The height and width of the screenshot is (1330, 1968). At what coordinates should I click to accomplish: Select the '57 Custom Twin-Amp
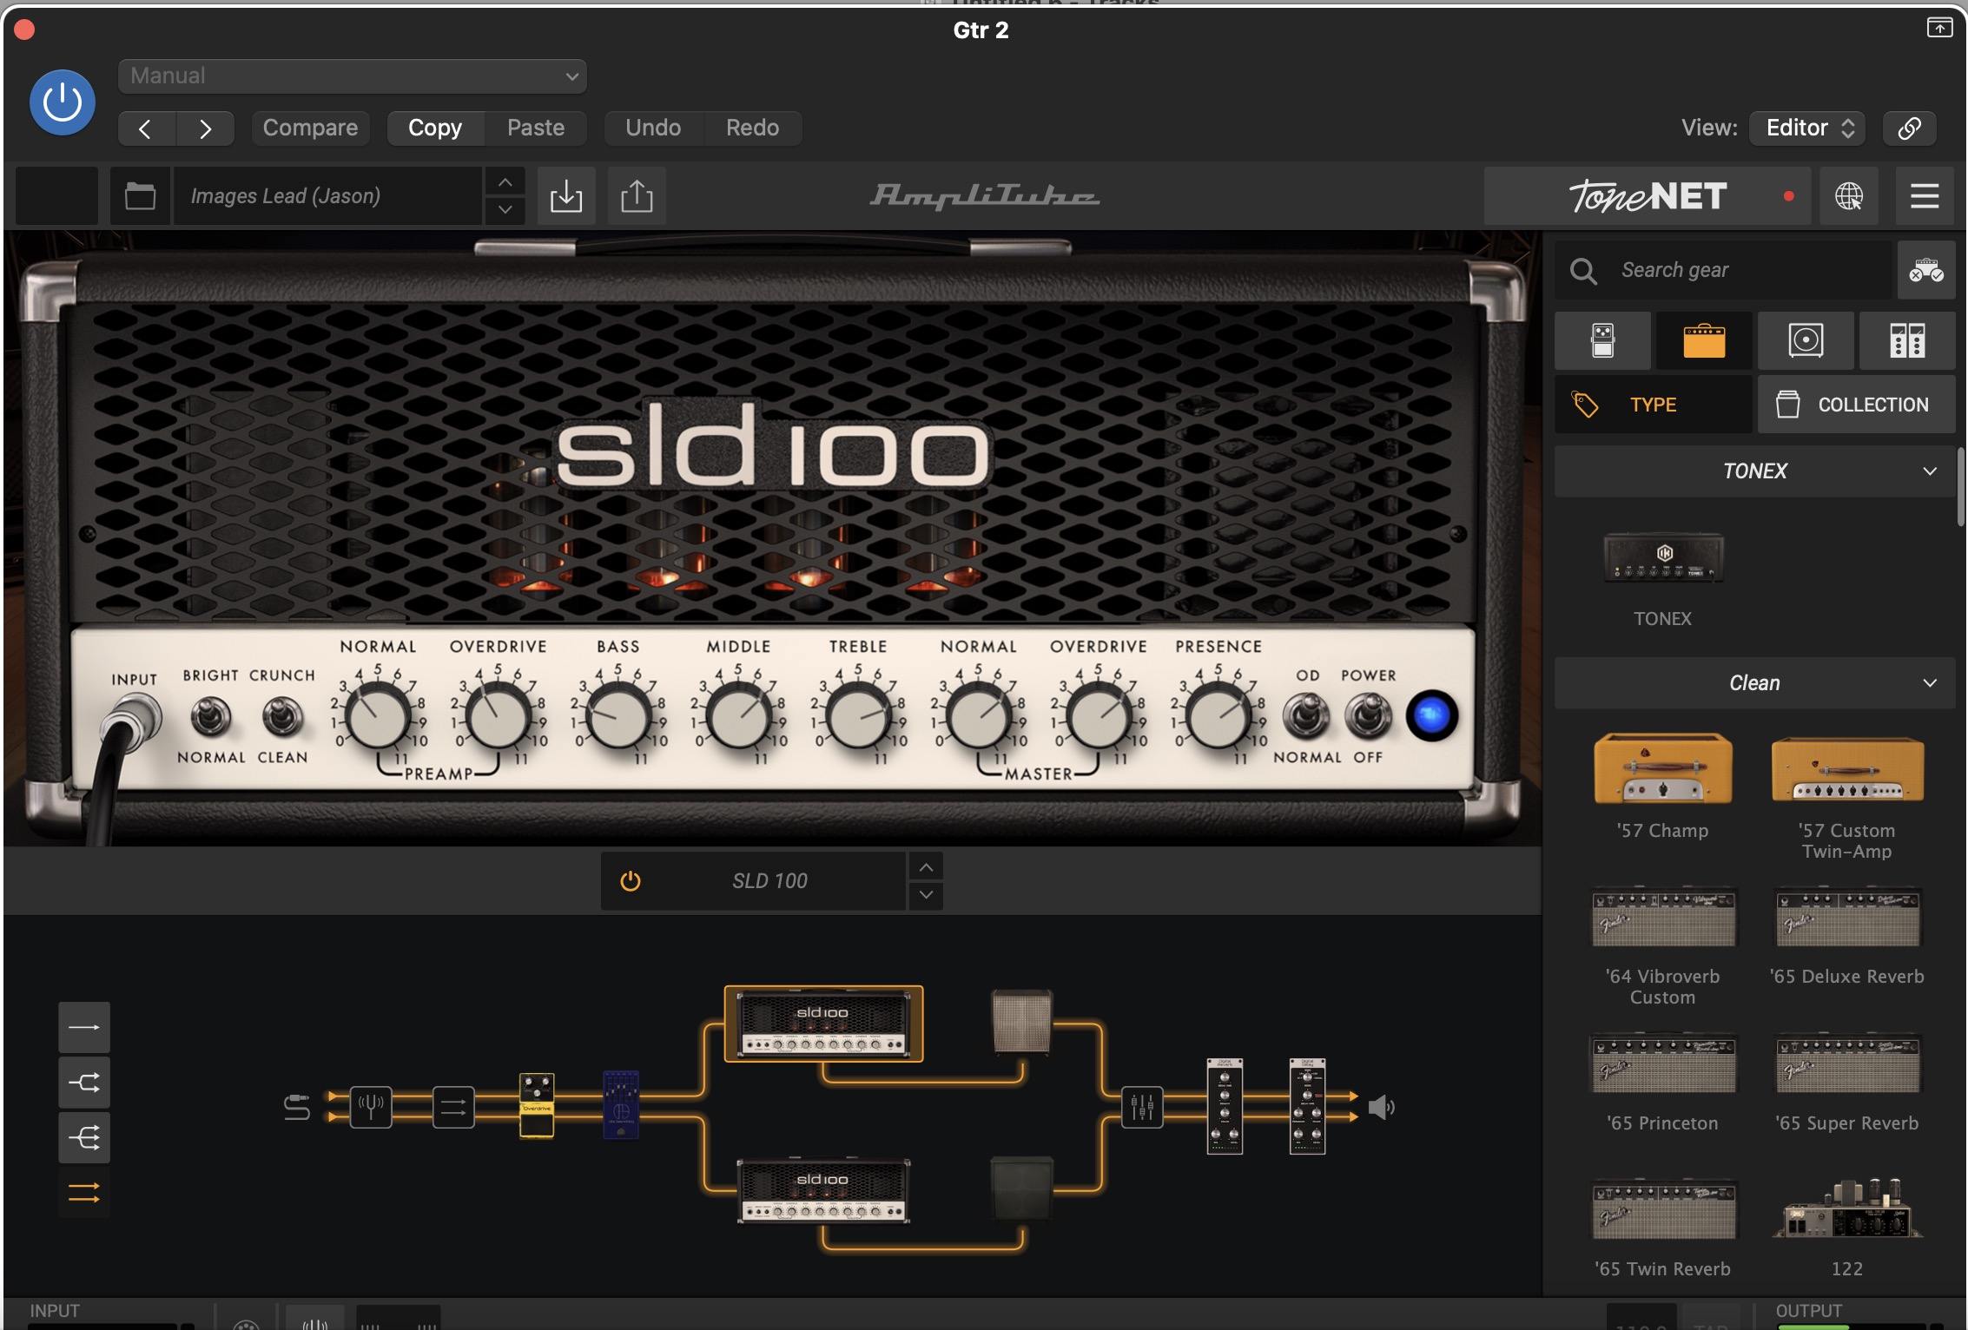click(x=1847, y=769)
